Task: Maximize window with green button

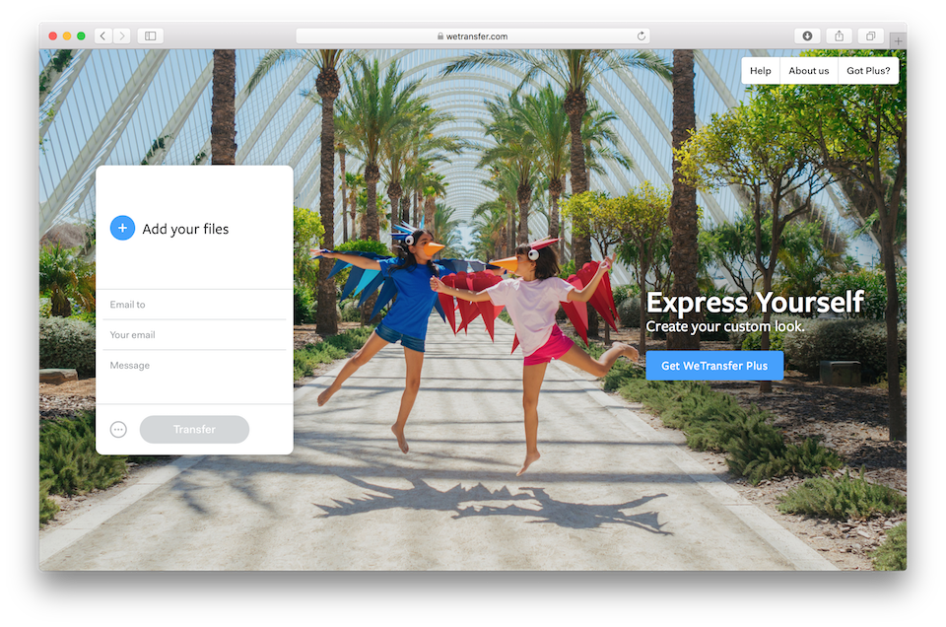Action: (81, 36)
